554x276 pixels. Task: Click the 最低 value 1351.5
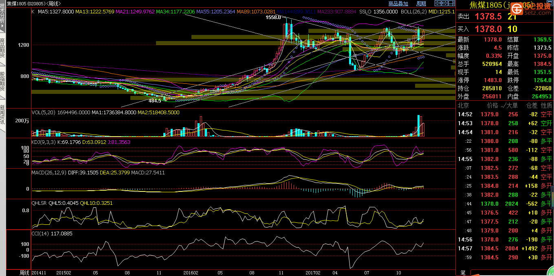click(543, 72)
